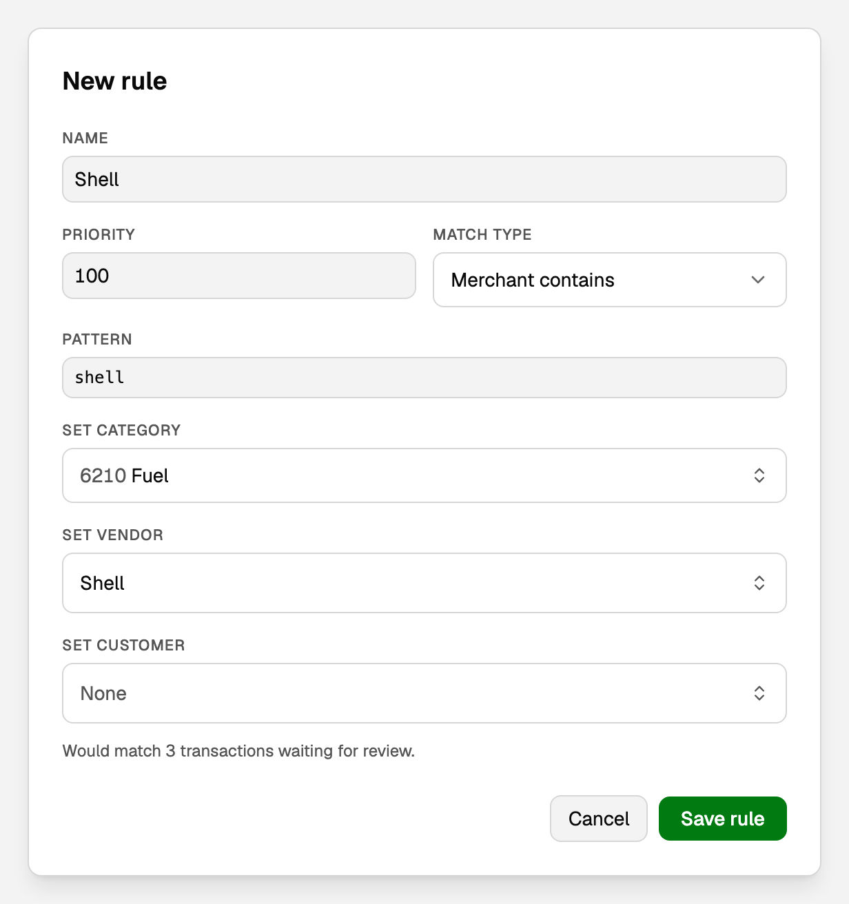Edit the Pattern field with shell
This screenshot has height=904, width=849.
pyautogui.click(x=424, y=378)
